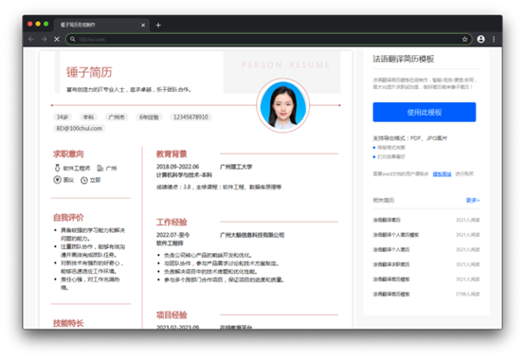Click the 使用此模板 blue button

tap(425, 112)
